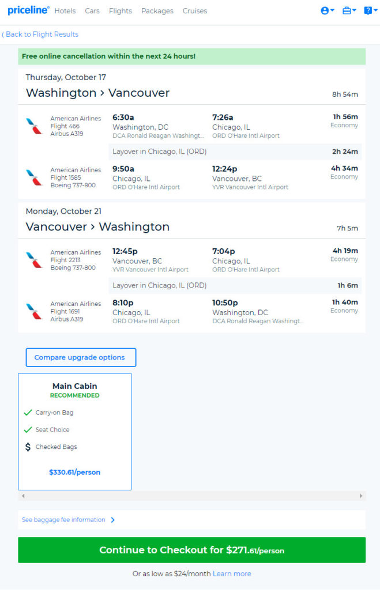380x590 pixels.
Task: Click Compare upgrade options button
Action: (x=81, y=357)
